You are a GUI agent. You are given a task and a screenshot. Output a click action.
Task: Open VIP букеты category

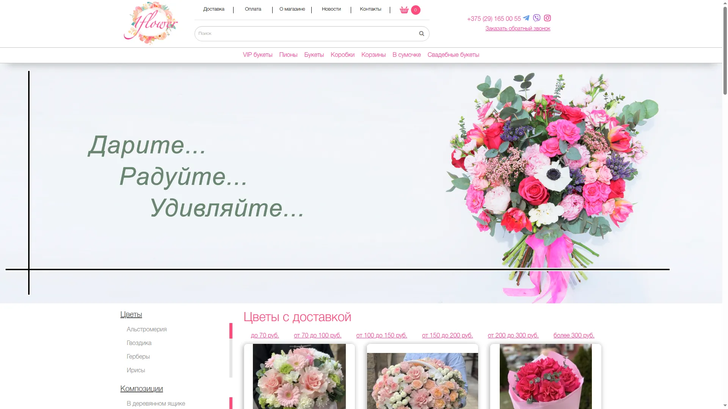point(258,55)
